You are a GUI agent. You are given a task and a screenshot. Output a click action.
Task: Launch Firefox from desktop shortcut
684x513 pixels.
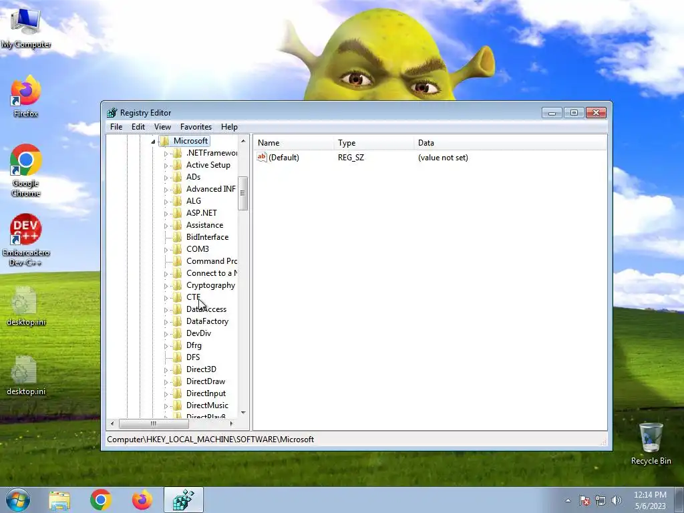(x=26, y=96)
